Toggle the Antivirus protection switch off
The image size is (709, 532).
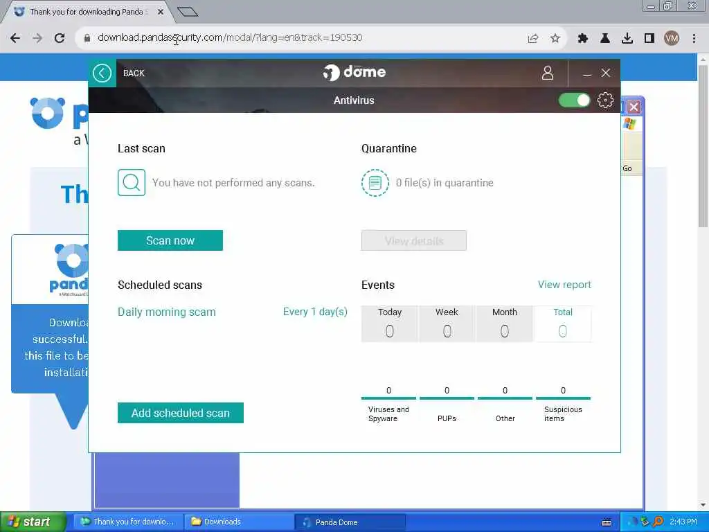coord(574,100)
